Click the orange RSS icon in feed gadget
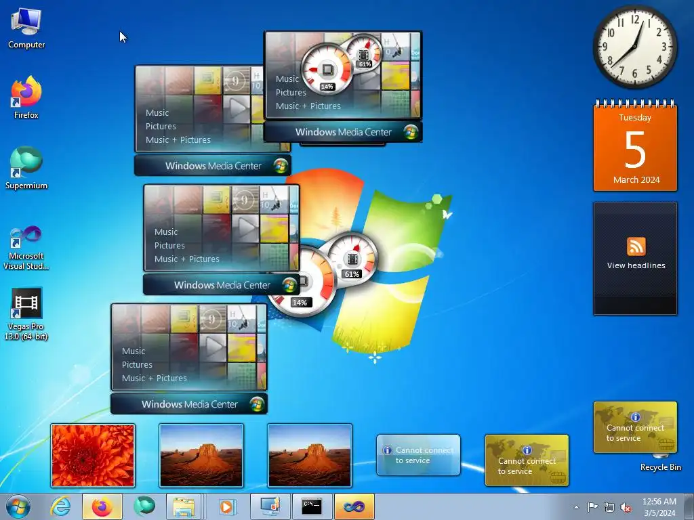The image size is (694, 520). coord(636,246)
